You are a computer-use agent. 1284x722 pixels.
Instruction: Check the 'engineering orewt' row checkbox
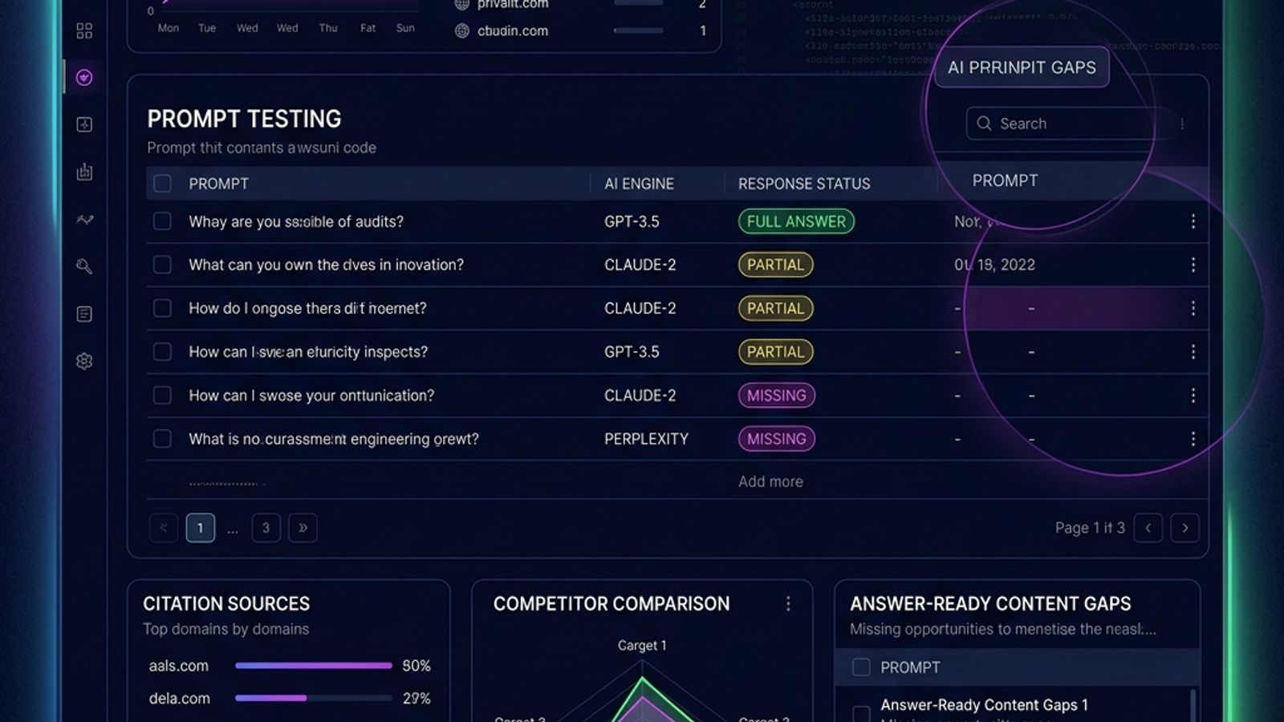pyautogui.click(x=162, y=439)
